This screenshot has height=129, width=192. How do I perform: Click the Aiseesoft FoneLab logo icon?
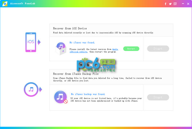(5, 4)
